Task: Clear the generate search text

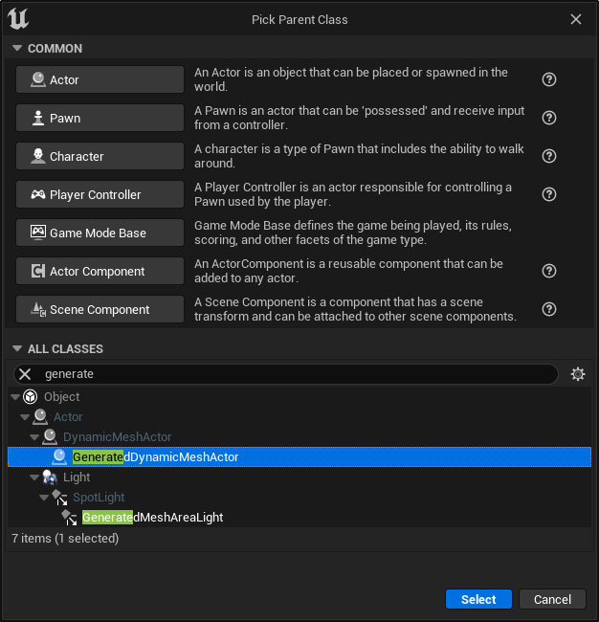Action: click(x=25, y=374)
